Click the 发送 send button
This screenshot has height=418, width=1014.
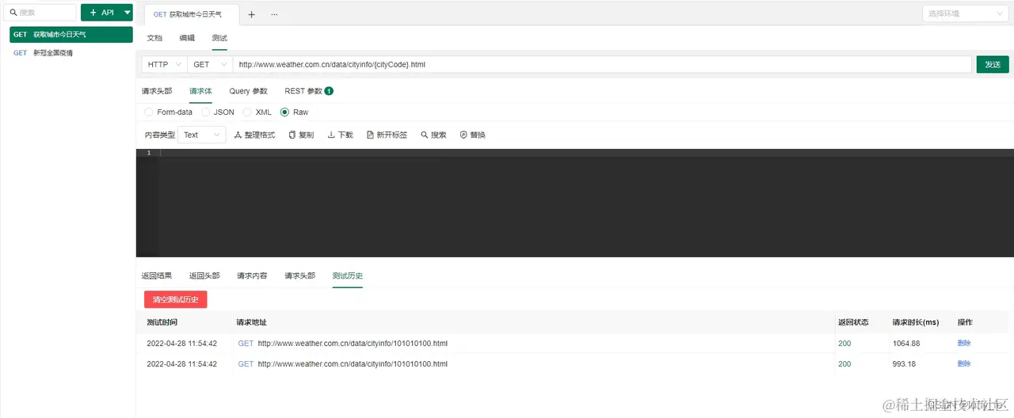(x=993, y=64)
